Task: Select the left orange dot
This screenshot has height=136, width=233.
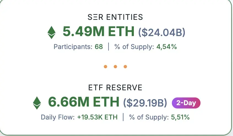Action: 105,67
